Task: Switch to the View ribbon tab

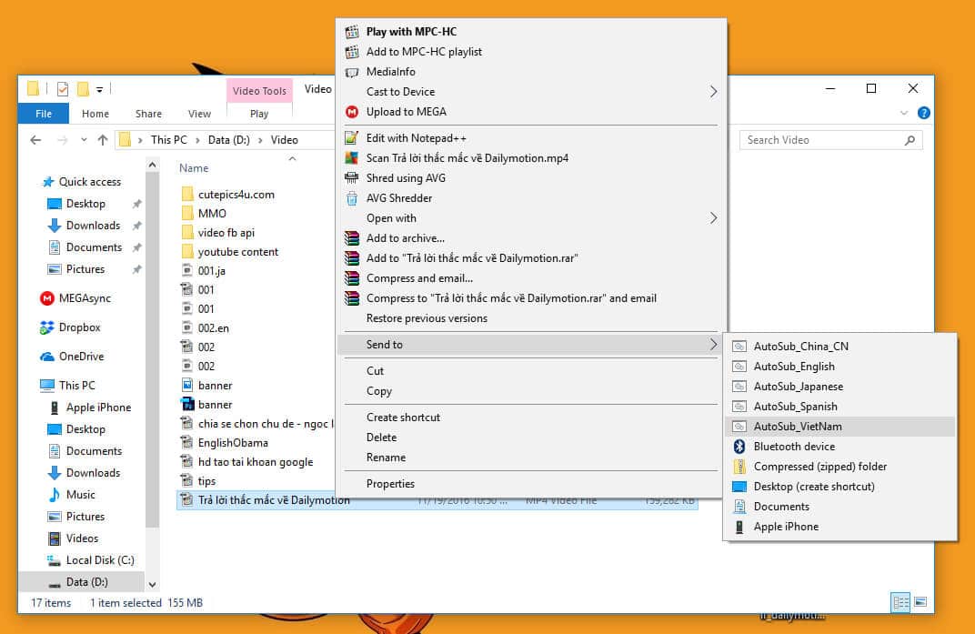Action: pos(199,113)
